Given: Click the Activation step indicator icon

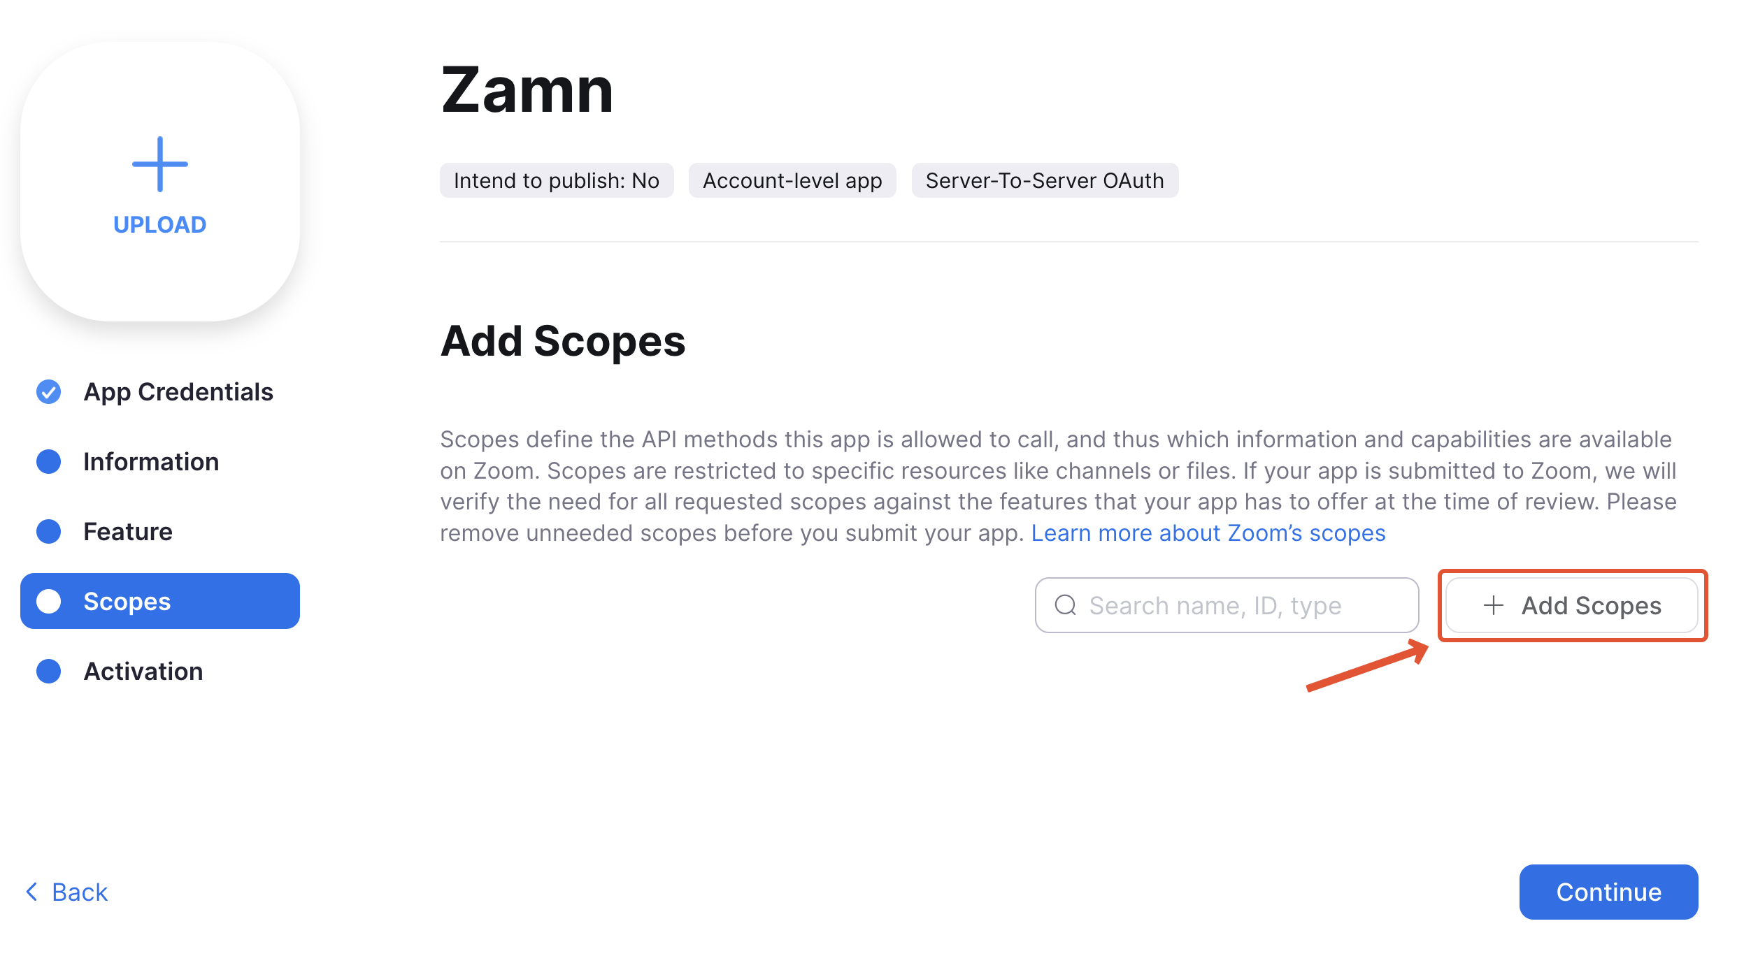Looking at the screenshot, I should [48, 671].
